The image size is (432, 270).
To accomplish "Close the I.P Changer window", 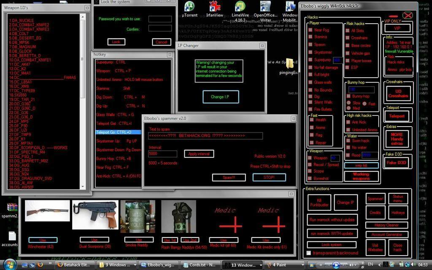I will [262, 46].
